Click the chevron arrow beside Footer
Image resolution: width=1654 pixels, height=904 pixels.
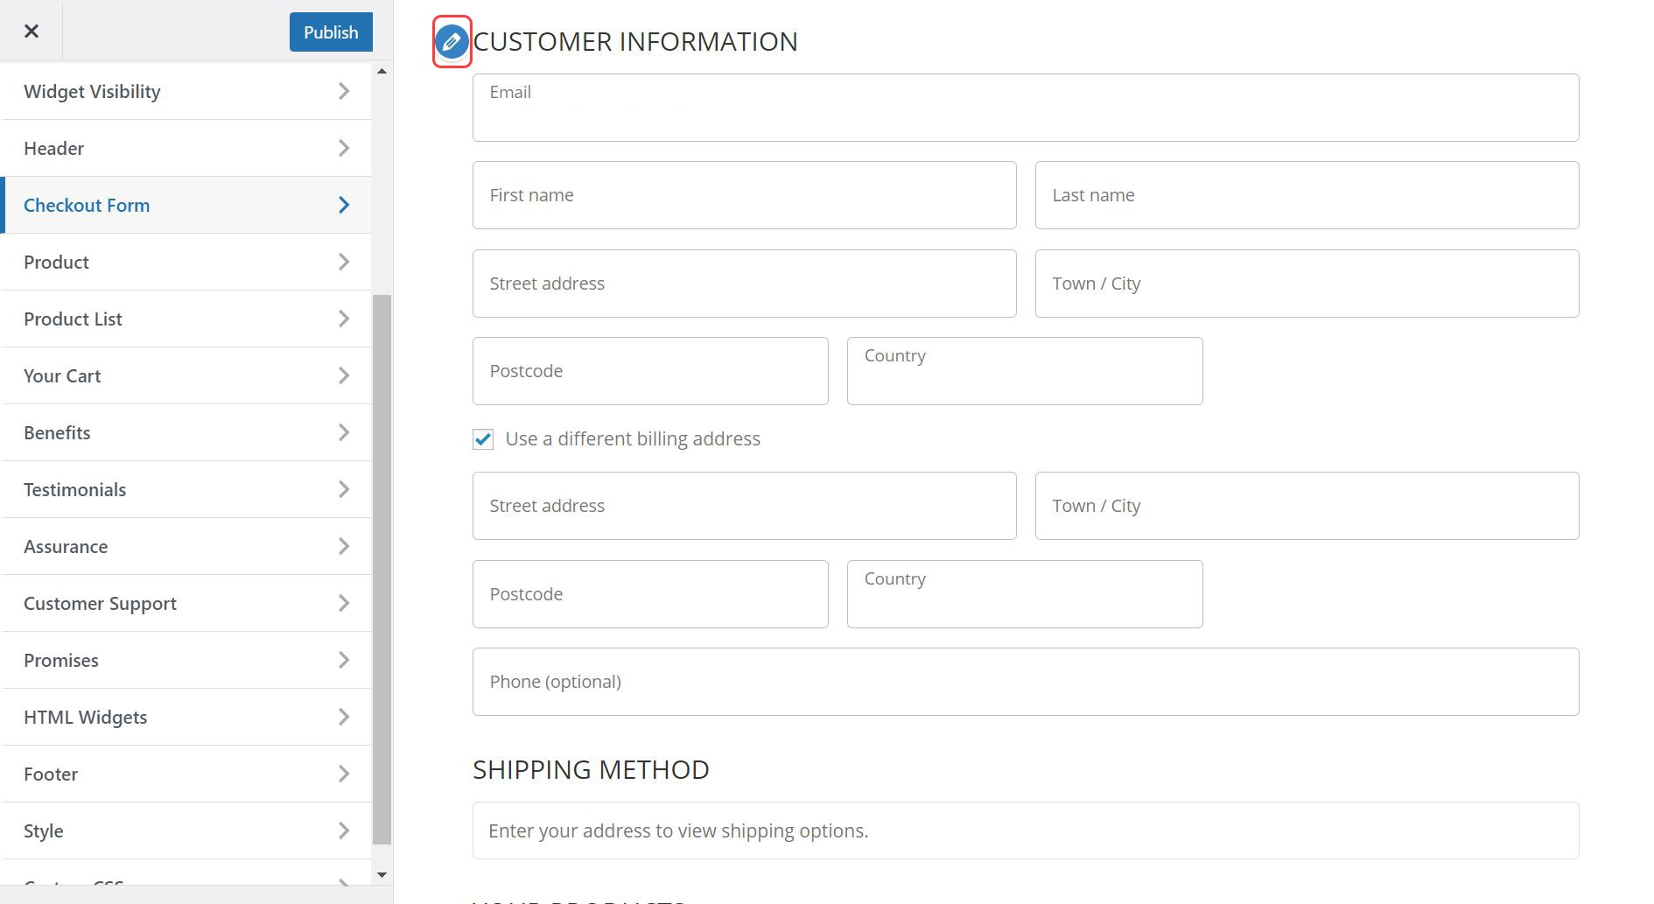(344, 774)
